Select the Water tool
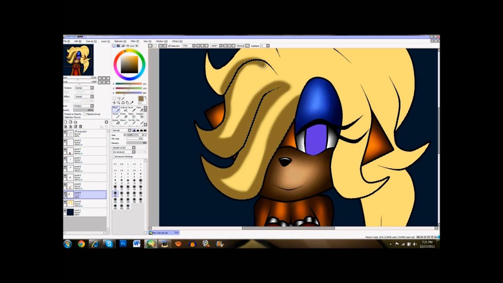 [140, 109]
